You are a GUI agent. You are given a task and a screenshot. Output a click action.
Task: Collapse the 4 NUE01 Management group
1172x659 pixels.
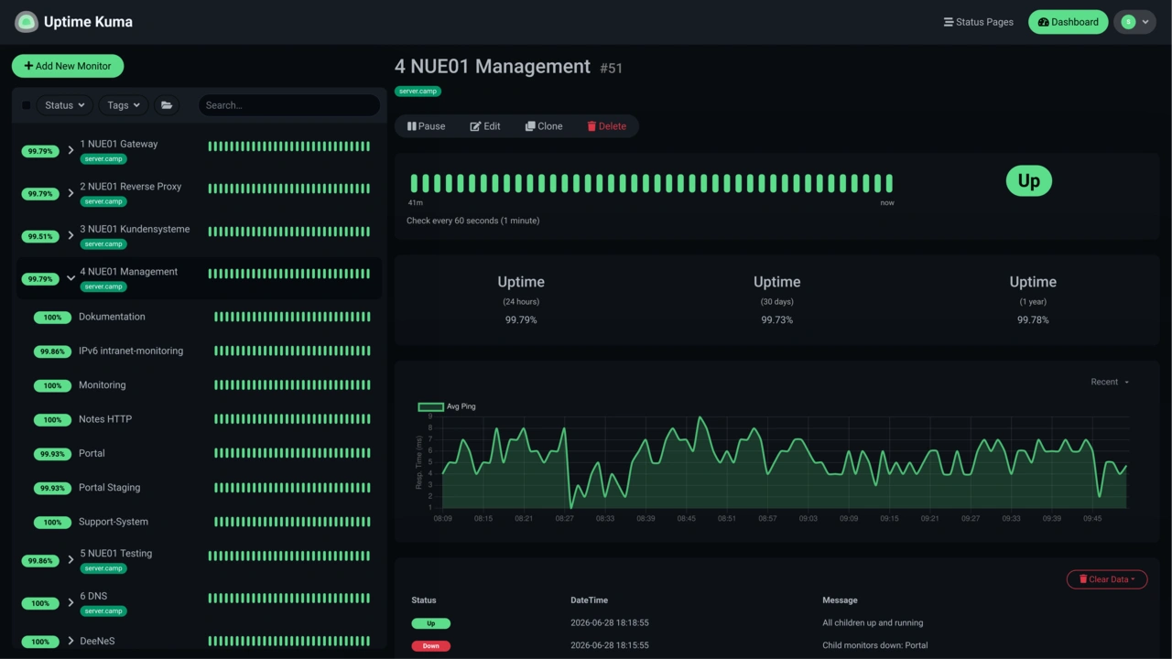[71, 278]
